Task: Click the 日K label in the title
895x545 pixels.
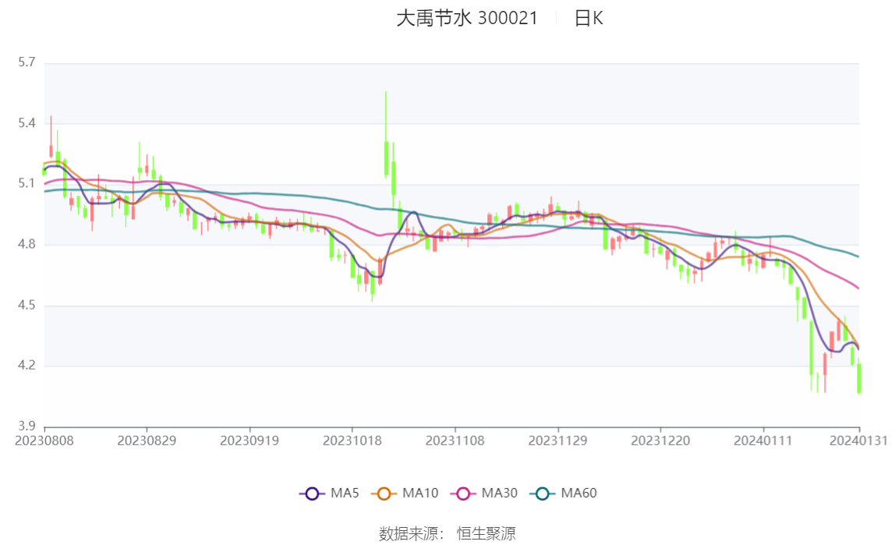Action: click(589, 18)
